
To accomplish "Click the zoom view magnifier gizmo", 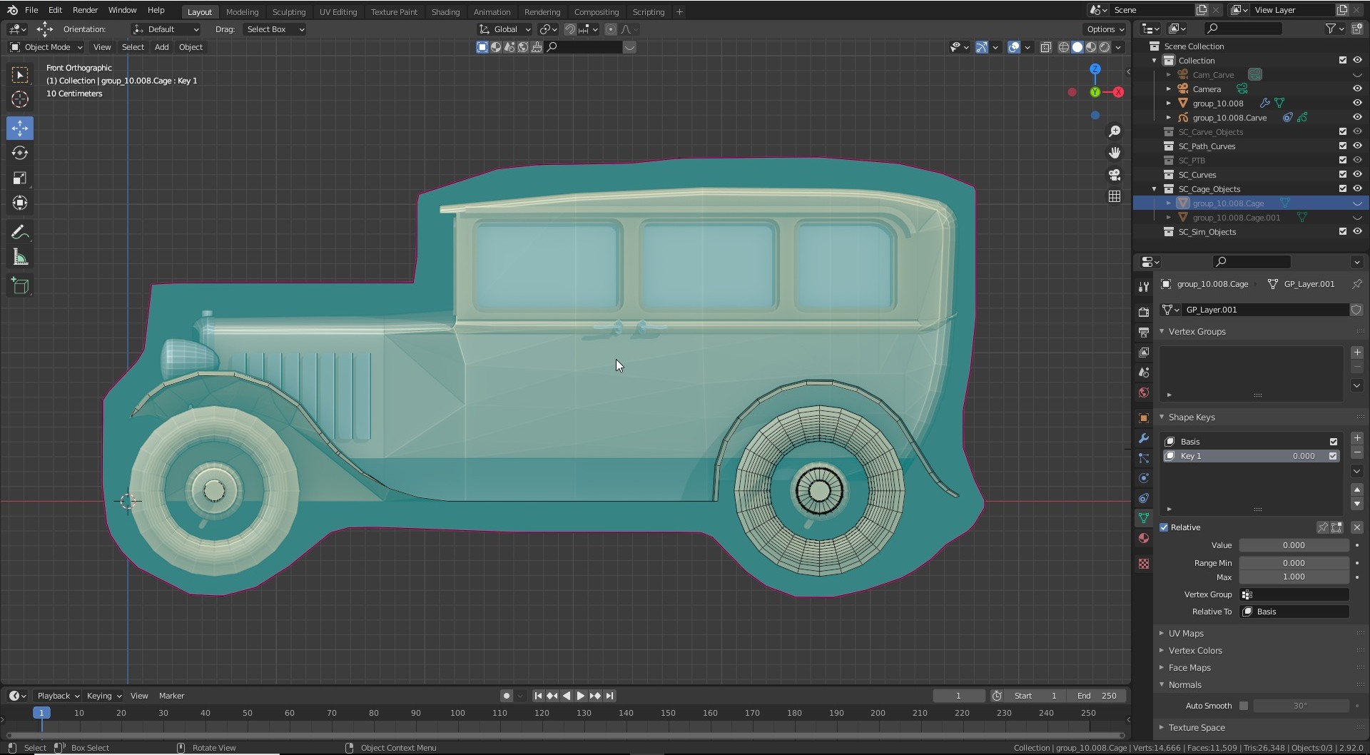I will tap(1115, 131).
